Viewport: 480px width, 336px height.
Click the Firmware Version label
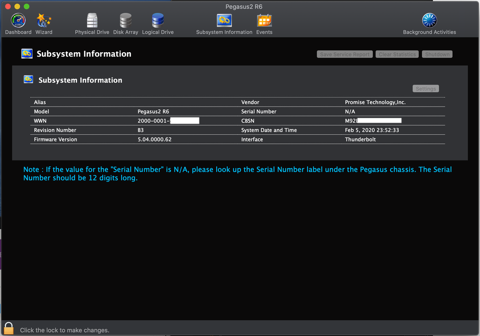55,139
